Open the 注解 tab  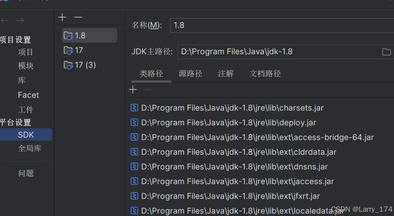coord(226,74)
